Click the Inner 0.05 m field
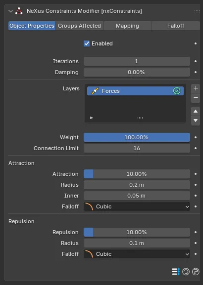 click(x=137, y=196)
